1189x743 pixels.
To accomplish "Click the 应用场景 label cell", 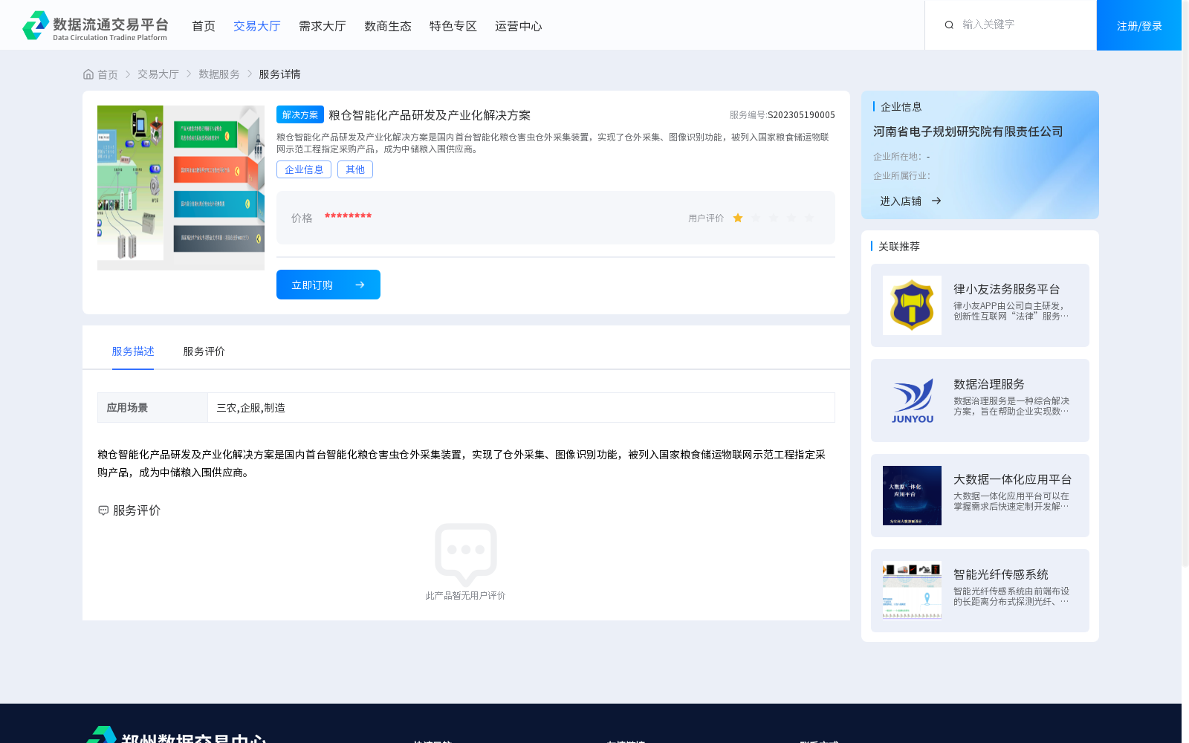I will coord(152,408).
